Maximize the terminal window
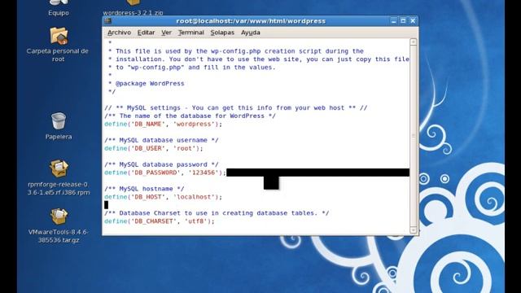The height and width of the screenshot is (293, 521). coord(403,20)
